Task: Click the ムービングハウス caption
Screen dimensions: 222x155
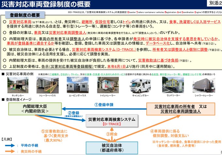Action: [77, 96]
